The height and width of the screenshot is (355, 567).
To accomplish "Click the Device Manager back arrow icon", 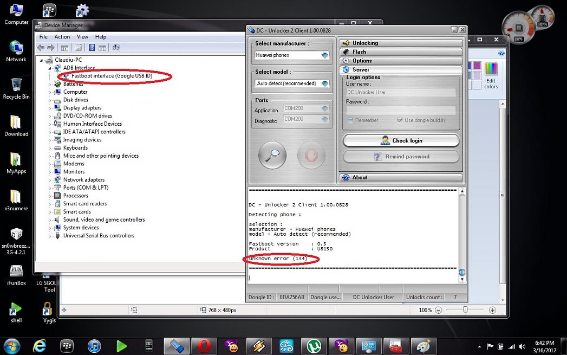I will 41,48.
